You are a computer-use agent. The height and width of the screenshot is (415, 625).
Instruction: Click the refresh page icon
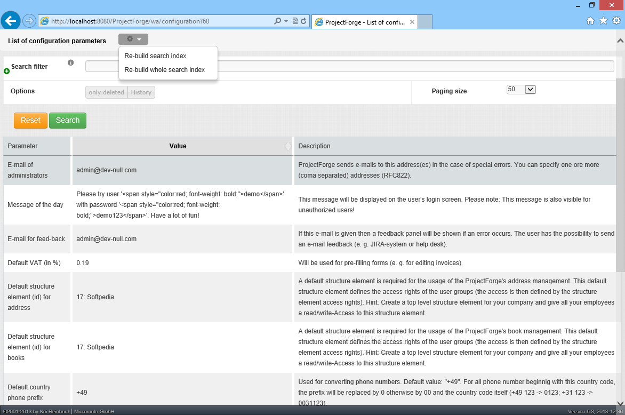pos(303,21)
